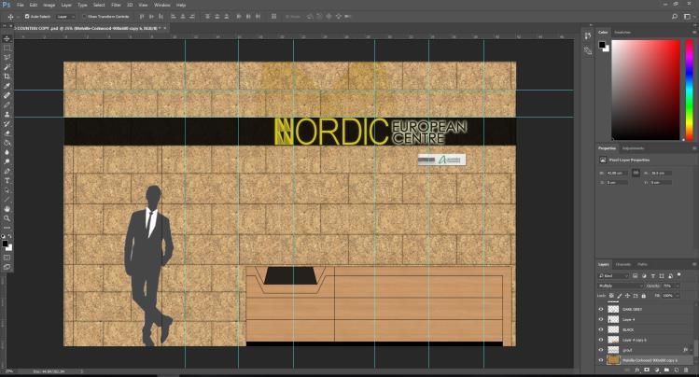Viewport: 699px width, 377px height.
Task: Hide the DARK GREY layer
Action: (600, 309)
